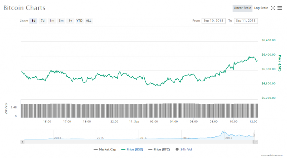The width and height of the screenshot is (287, 158).
Task: Set zoom to 1m
Action: 52,21
